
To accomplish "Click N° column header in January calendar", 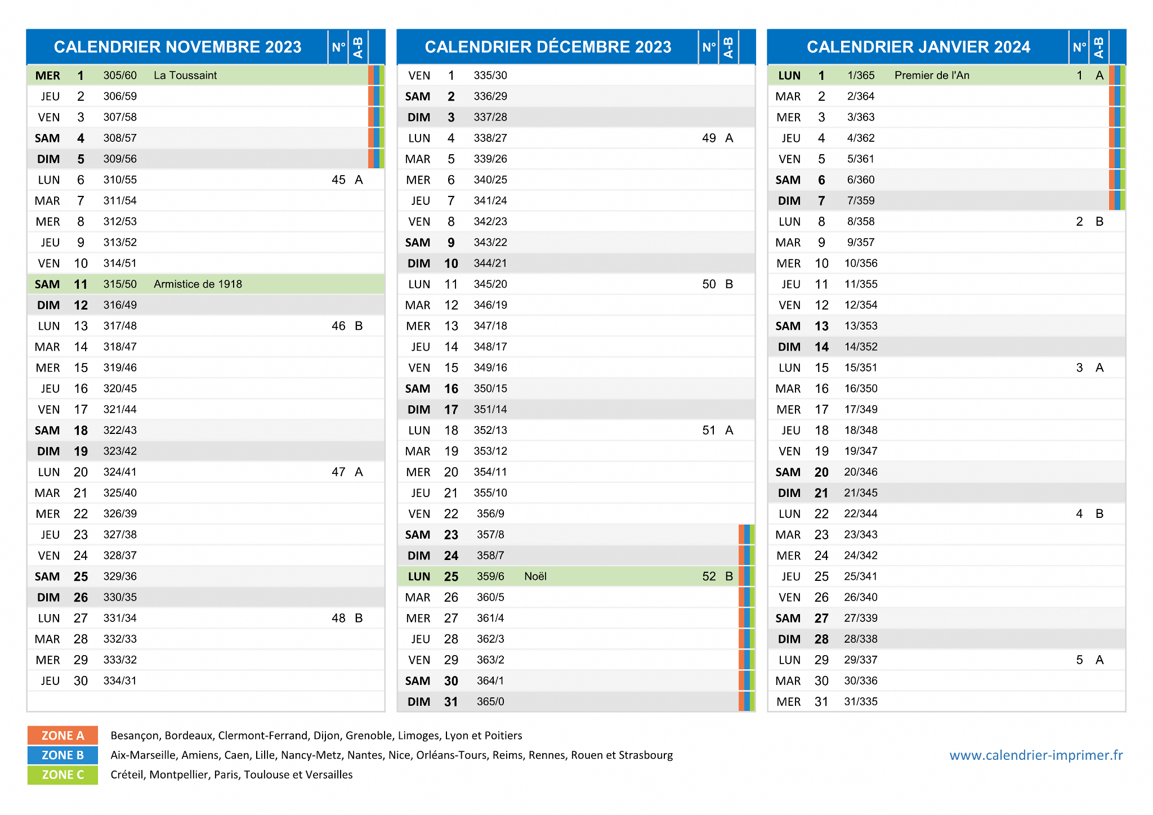I will pyautogui.click(x=1079, y=47).
